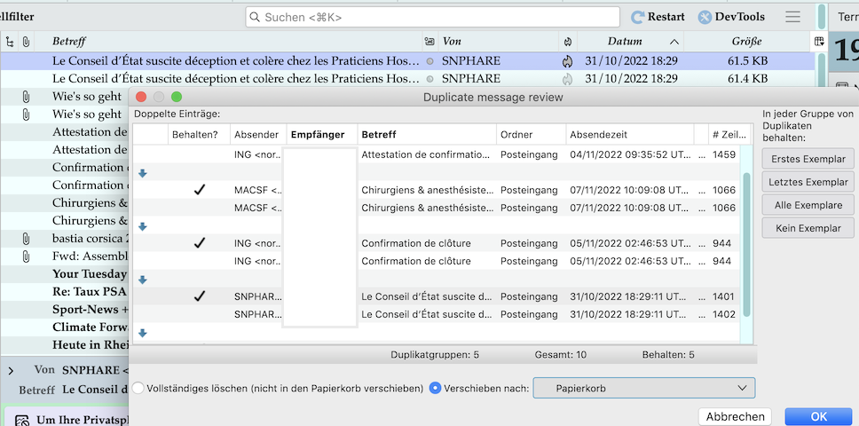Click the Suchen search field
Image resolution: width=859 pixels, height=426 pixels.
coord(433,17)
